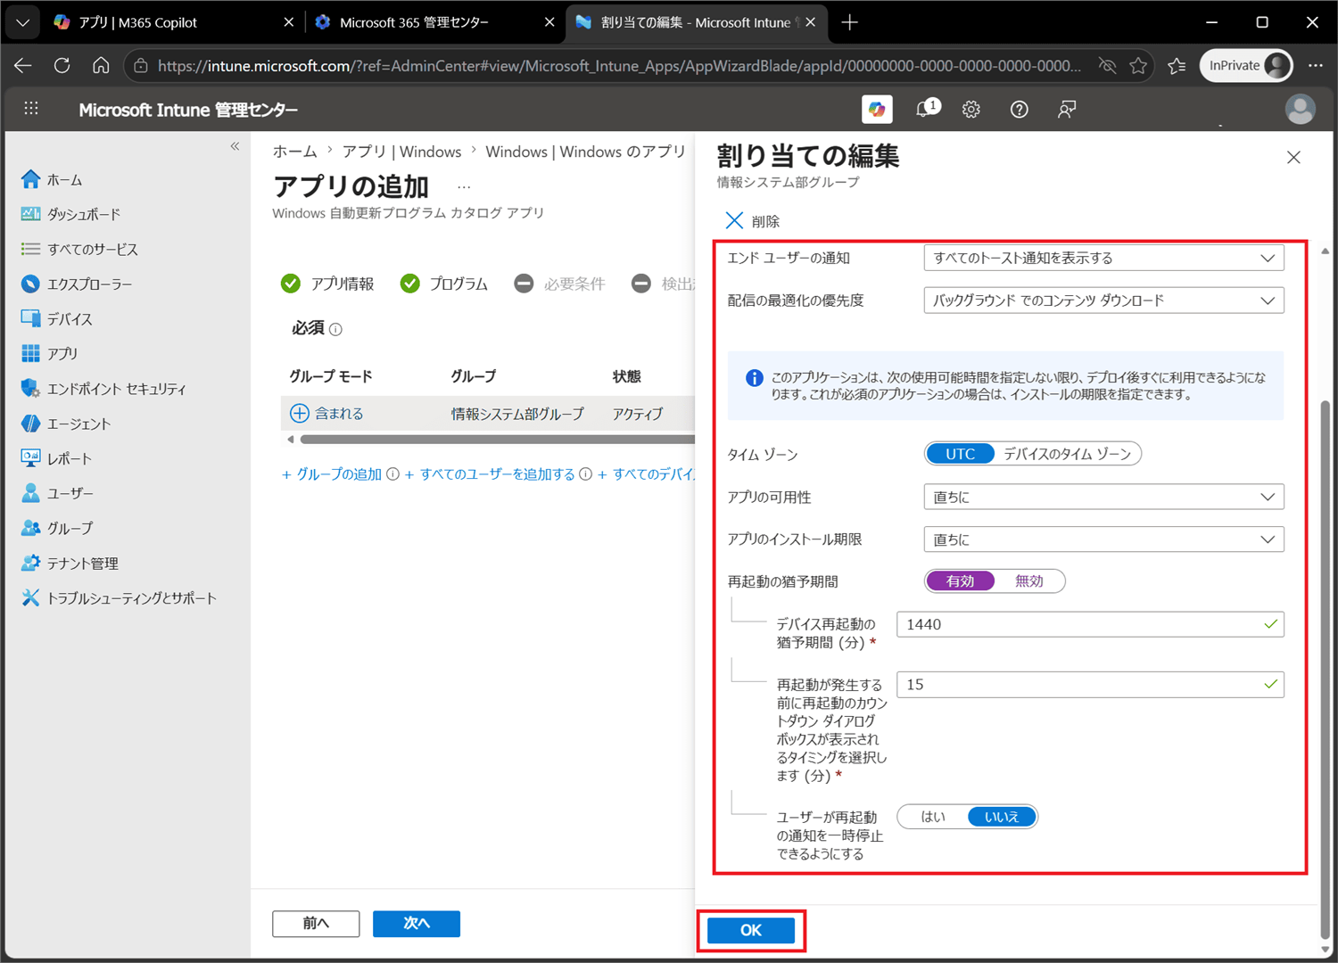Open a new browser tab
This screenshot has height=963, width=1338.
(849, 22)
